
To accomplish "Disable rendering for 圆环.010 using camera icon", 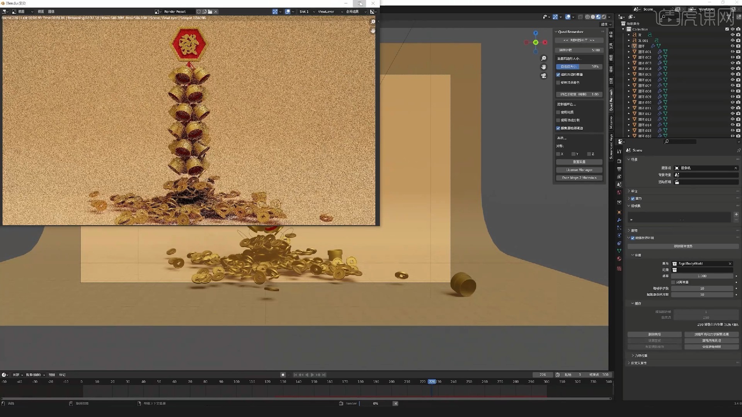I will [738, 102].
